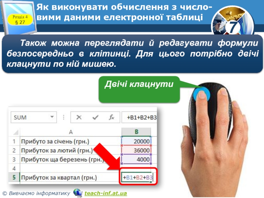Click the vertical dots handle beside Name Box
This screenshot has height=198, width=264.
coord(63,117)
